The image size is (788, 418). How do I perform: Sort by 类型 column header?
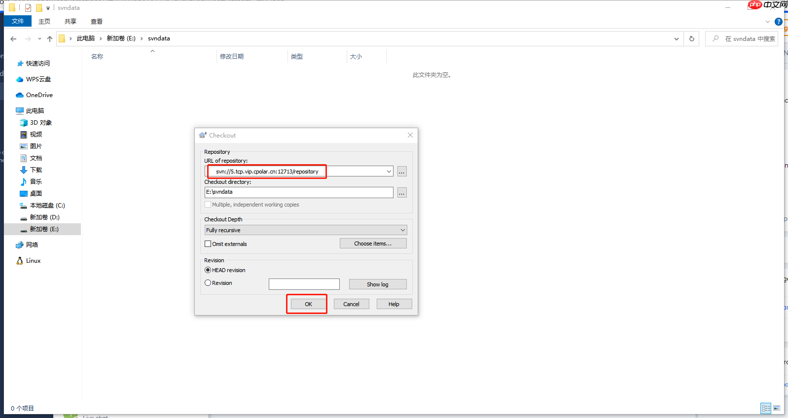point(297,57)
